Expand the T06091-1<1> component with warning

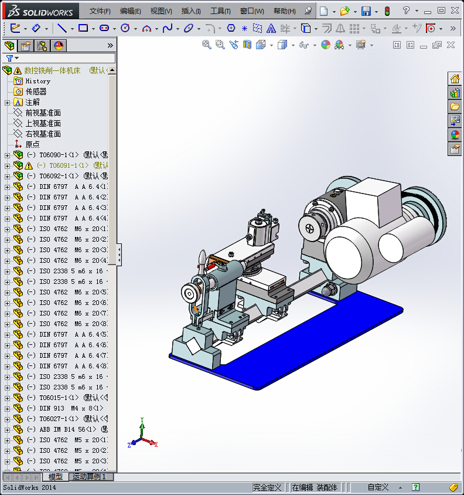point(7,166)
